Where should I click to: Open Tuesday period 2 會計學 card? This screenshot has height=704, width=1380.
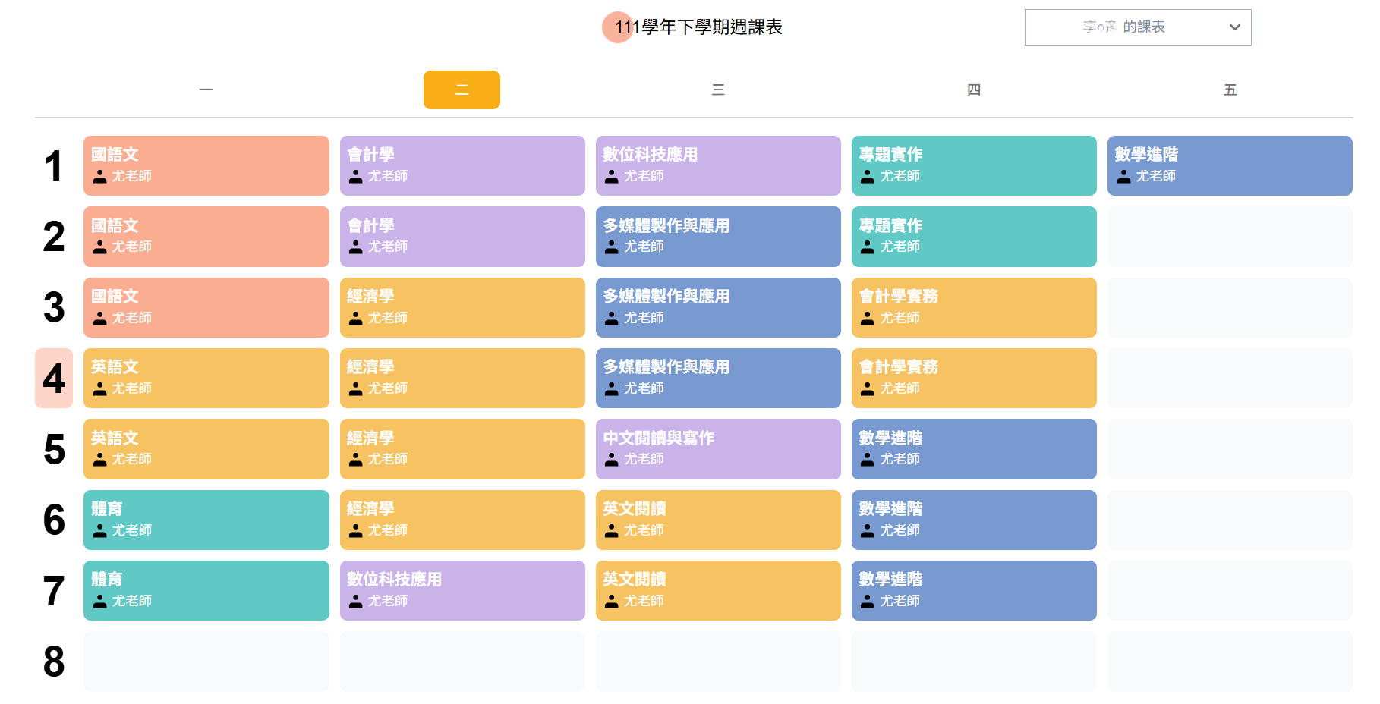(x=462, y=237)
